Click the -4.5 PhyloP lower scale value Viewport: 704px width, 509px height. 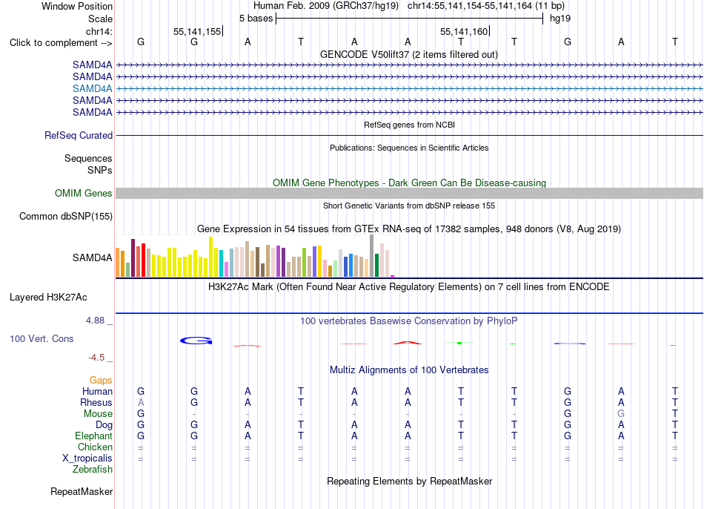96,358
